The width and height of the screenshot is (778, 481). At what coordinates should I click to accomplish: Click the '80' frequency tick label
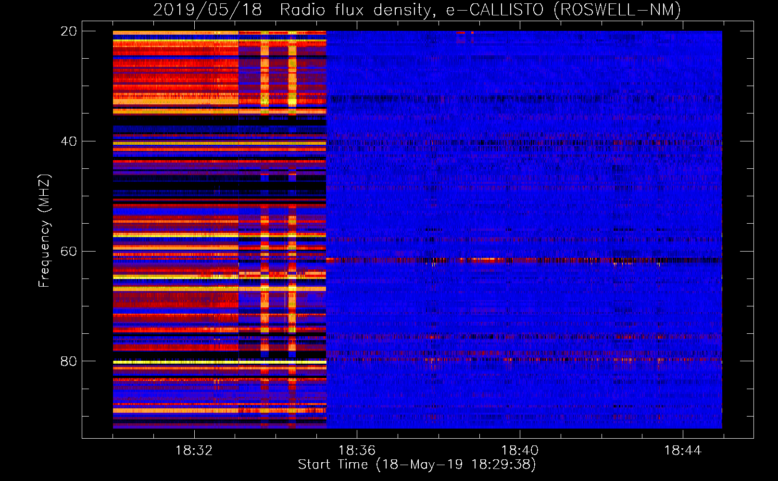[69, 361]
